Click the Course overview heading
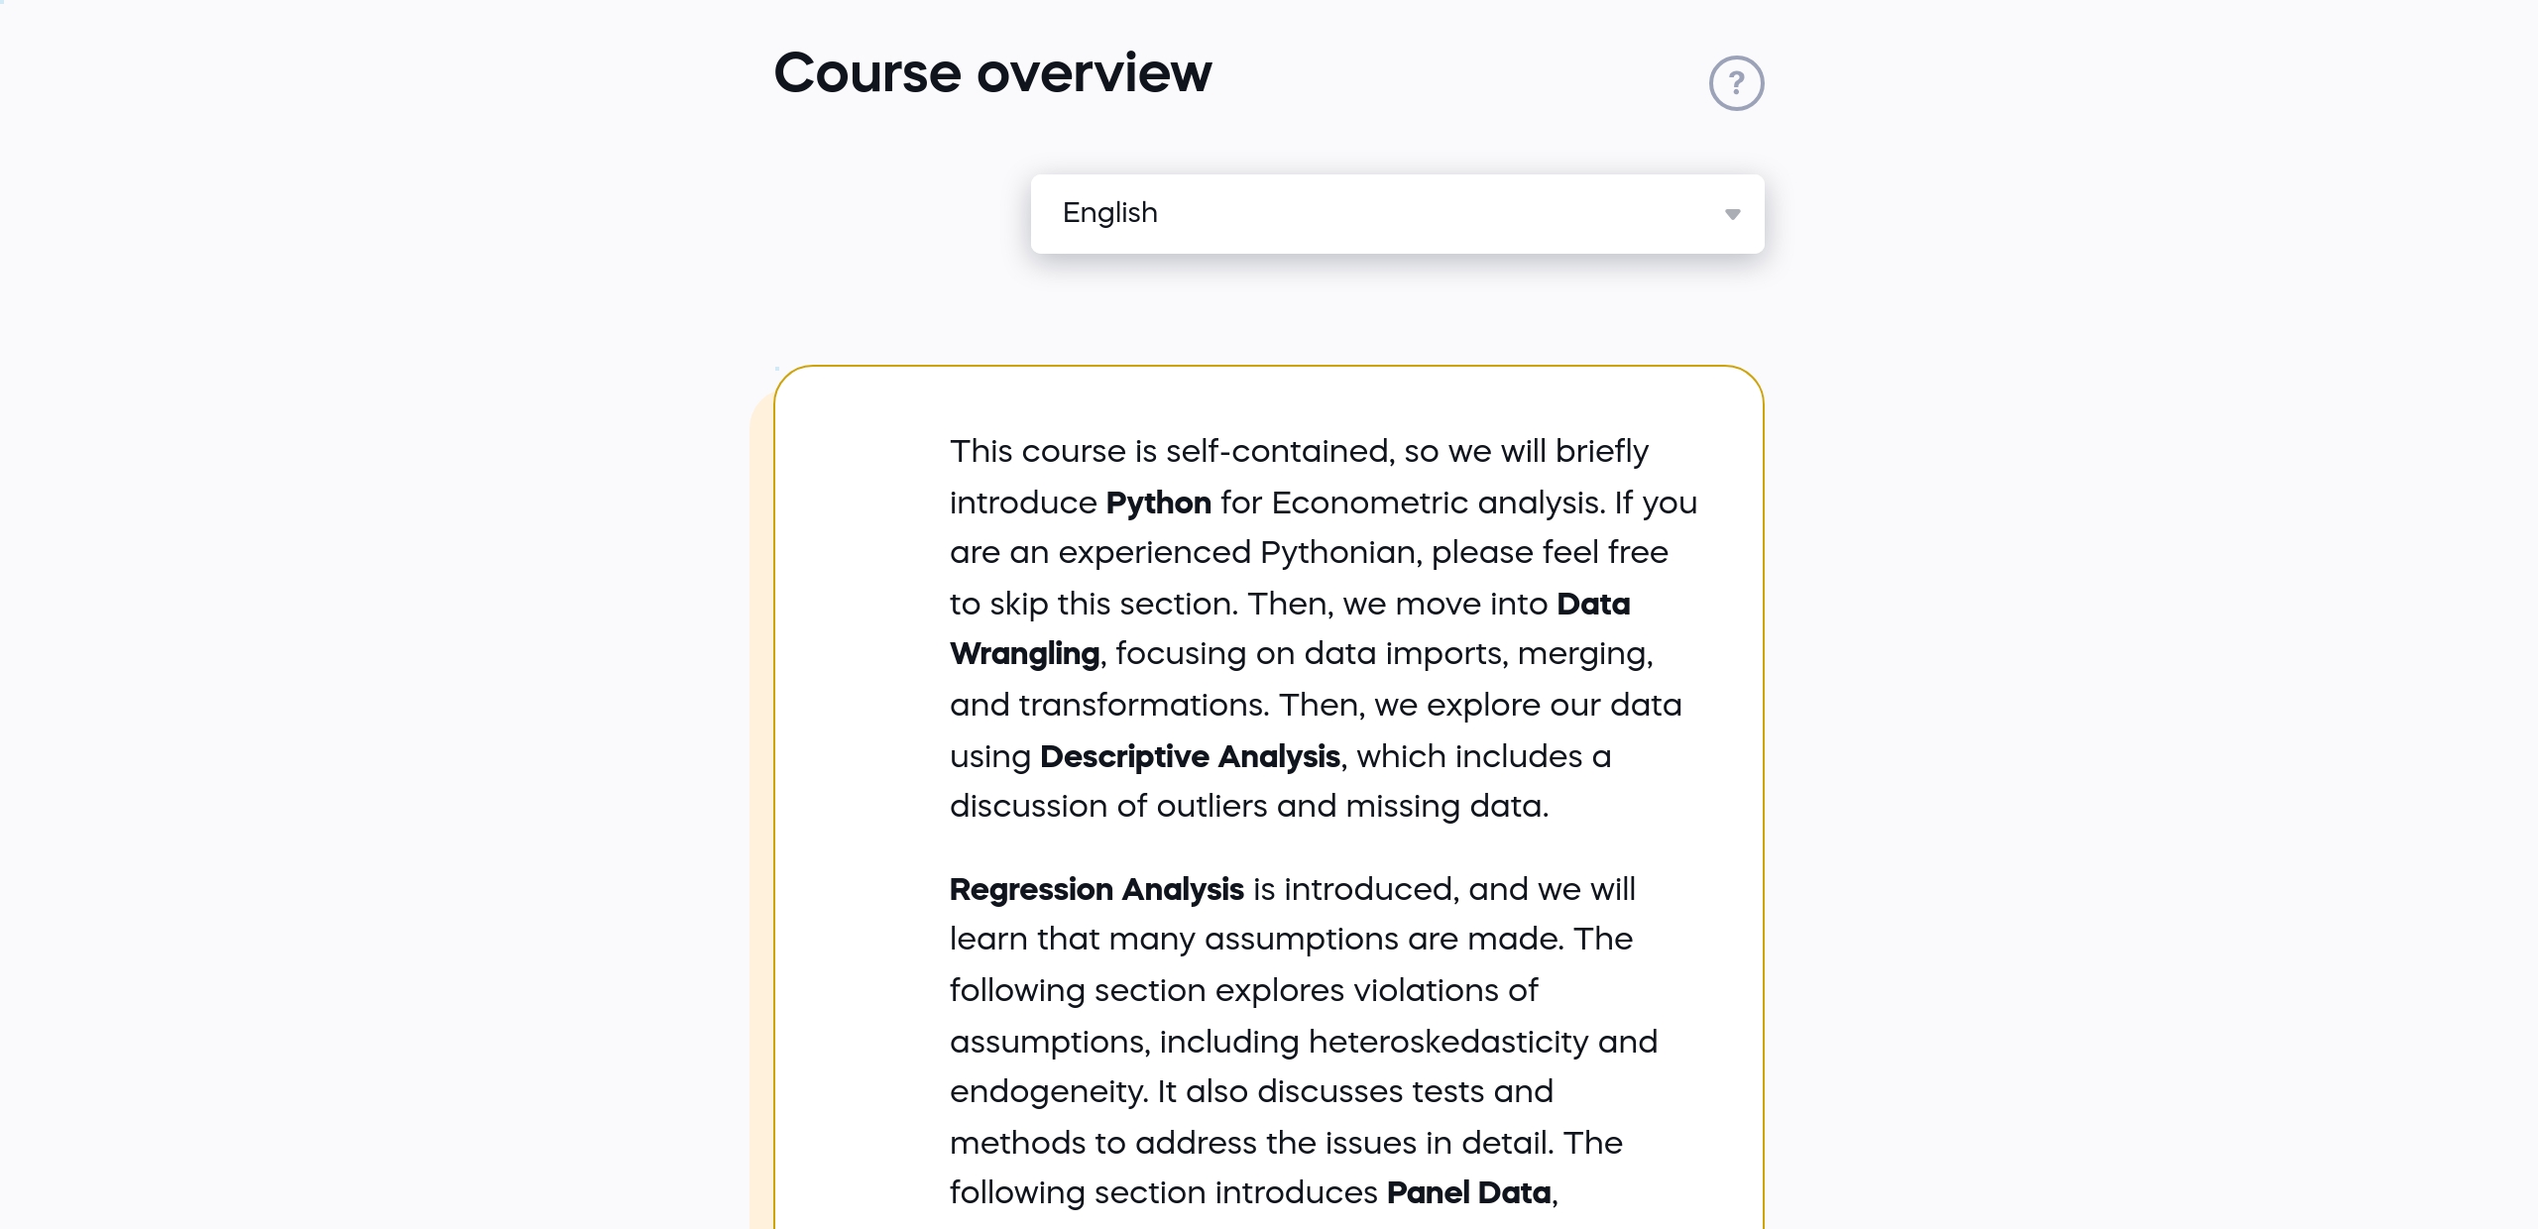This screenshot has height=1229, width=2538. coord(992,70)
